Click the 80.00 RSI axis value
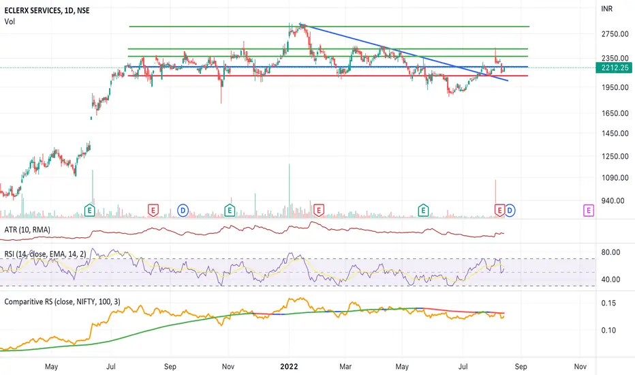Image resolution: width=635 pixels, height=375 pixels. (x=610, y=252)
